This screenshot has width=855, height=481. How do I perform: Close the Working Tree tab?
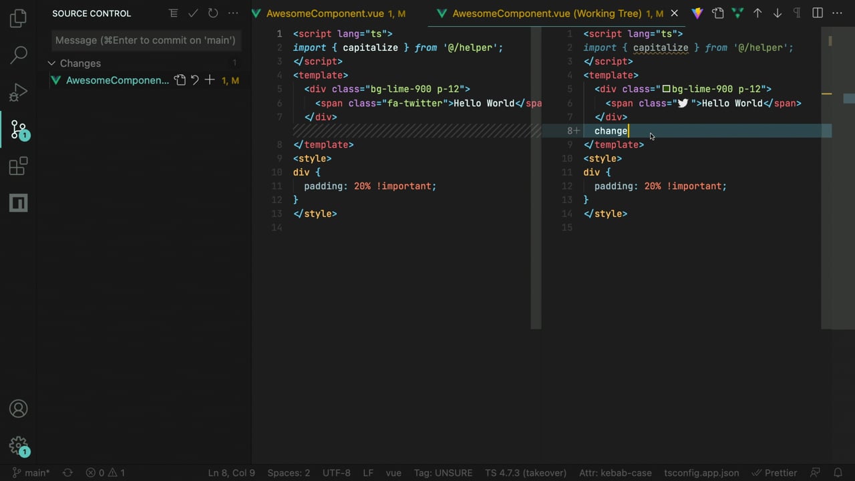pos(674,13)
